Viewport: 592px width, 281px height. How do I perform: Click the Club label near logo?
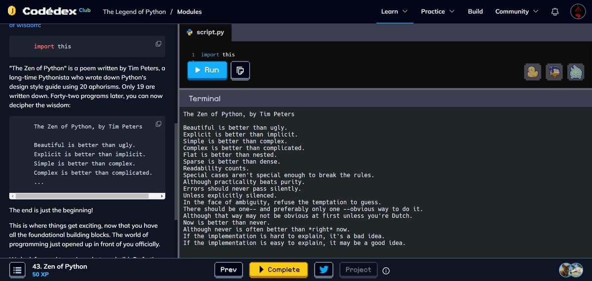[x=85, y=9]
